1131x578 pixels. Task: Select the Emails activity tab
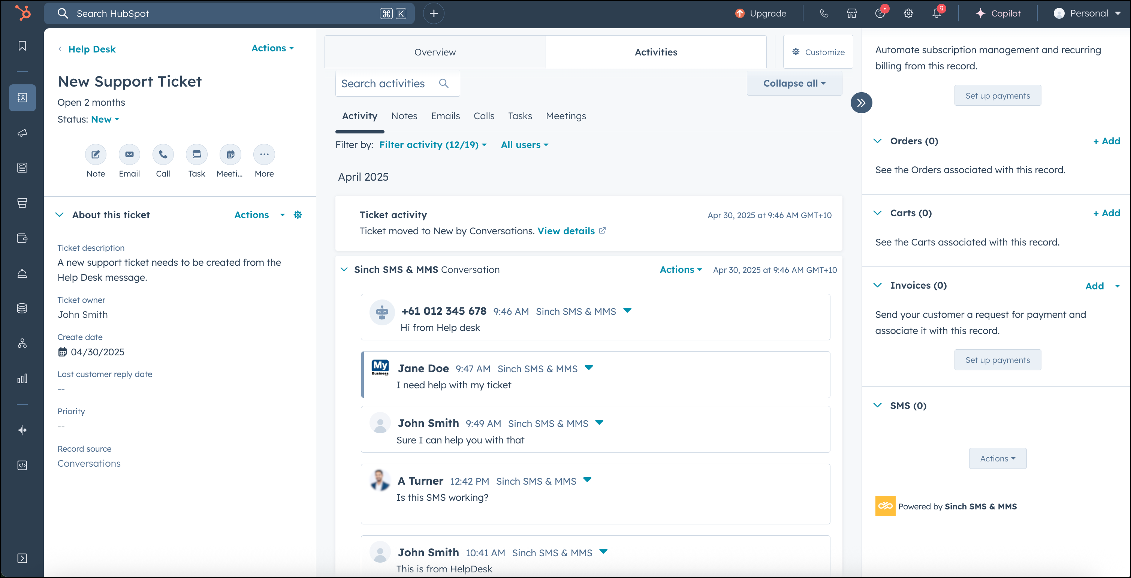point(445,116)
